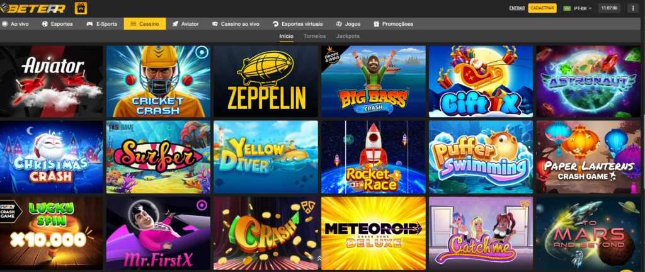The width and height of the screenshot is (645, 272).
Task: Open the Mr.FirstX game
Action: pos(158,233)
